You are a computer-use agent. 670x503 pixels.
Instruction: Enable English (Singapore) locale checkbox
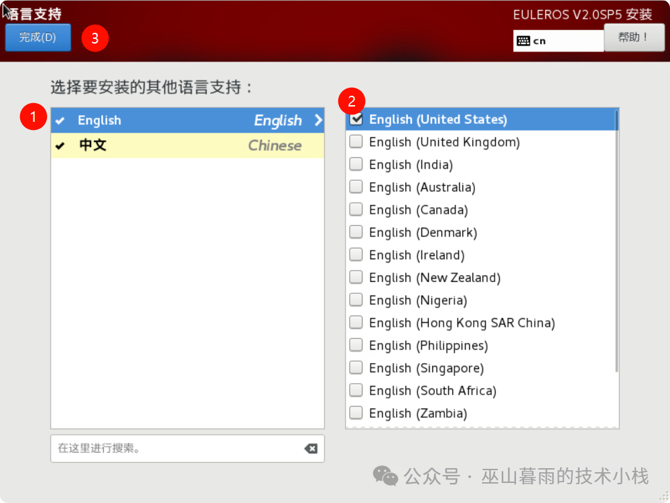click(x=356, y=368)
